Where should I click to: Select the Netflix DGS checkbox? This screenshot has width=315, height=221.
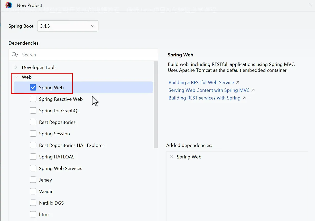point(33,203)
